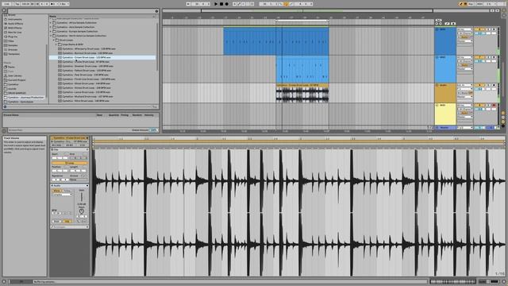Click the Tap tempo button
Viewport: 508px width, 286px height.
click(17, 4)
